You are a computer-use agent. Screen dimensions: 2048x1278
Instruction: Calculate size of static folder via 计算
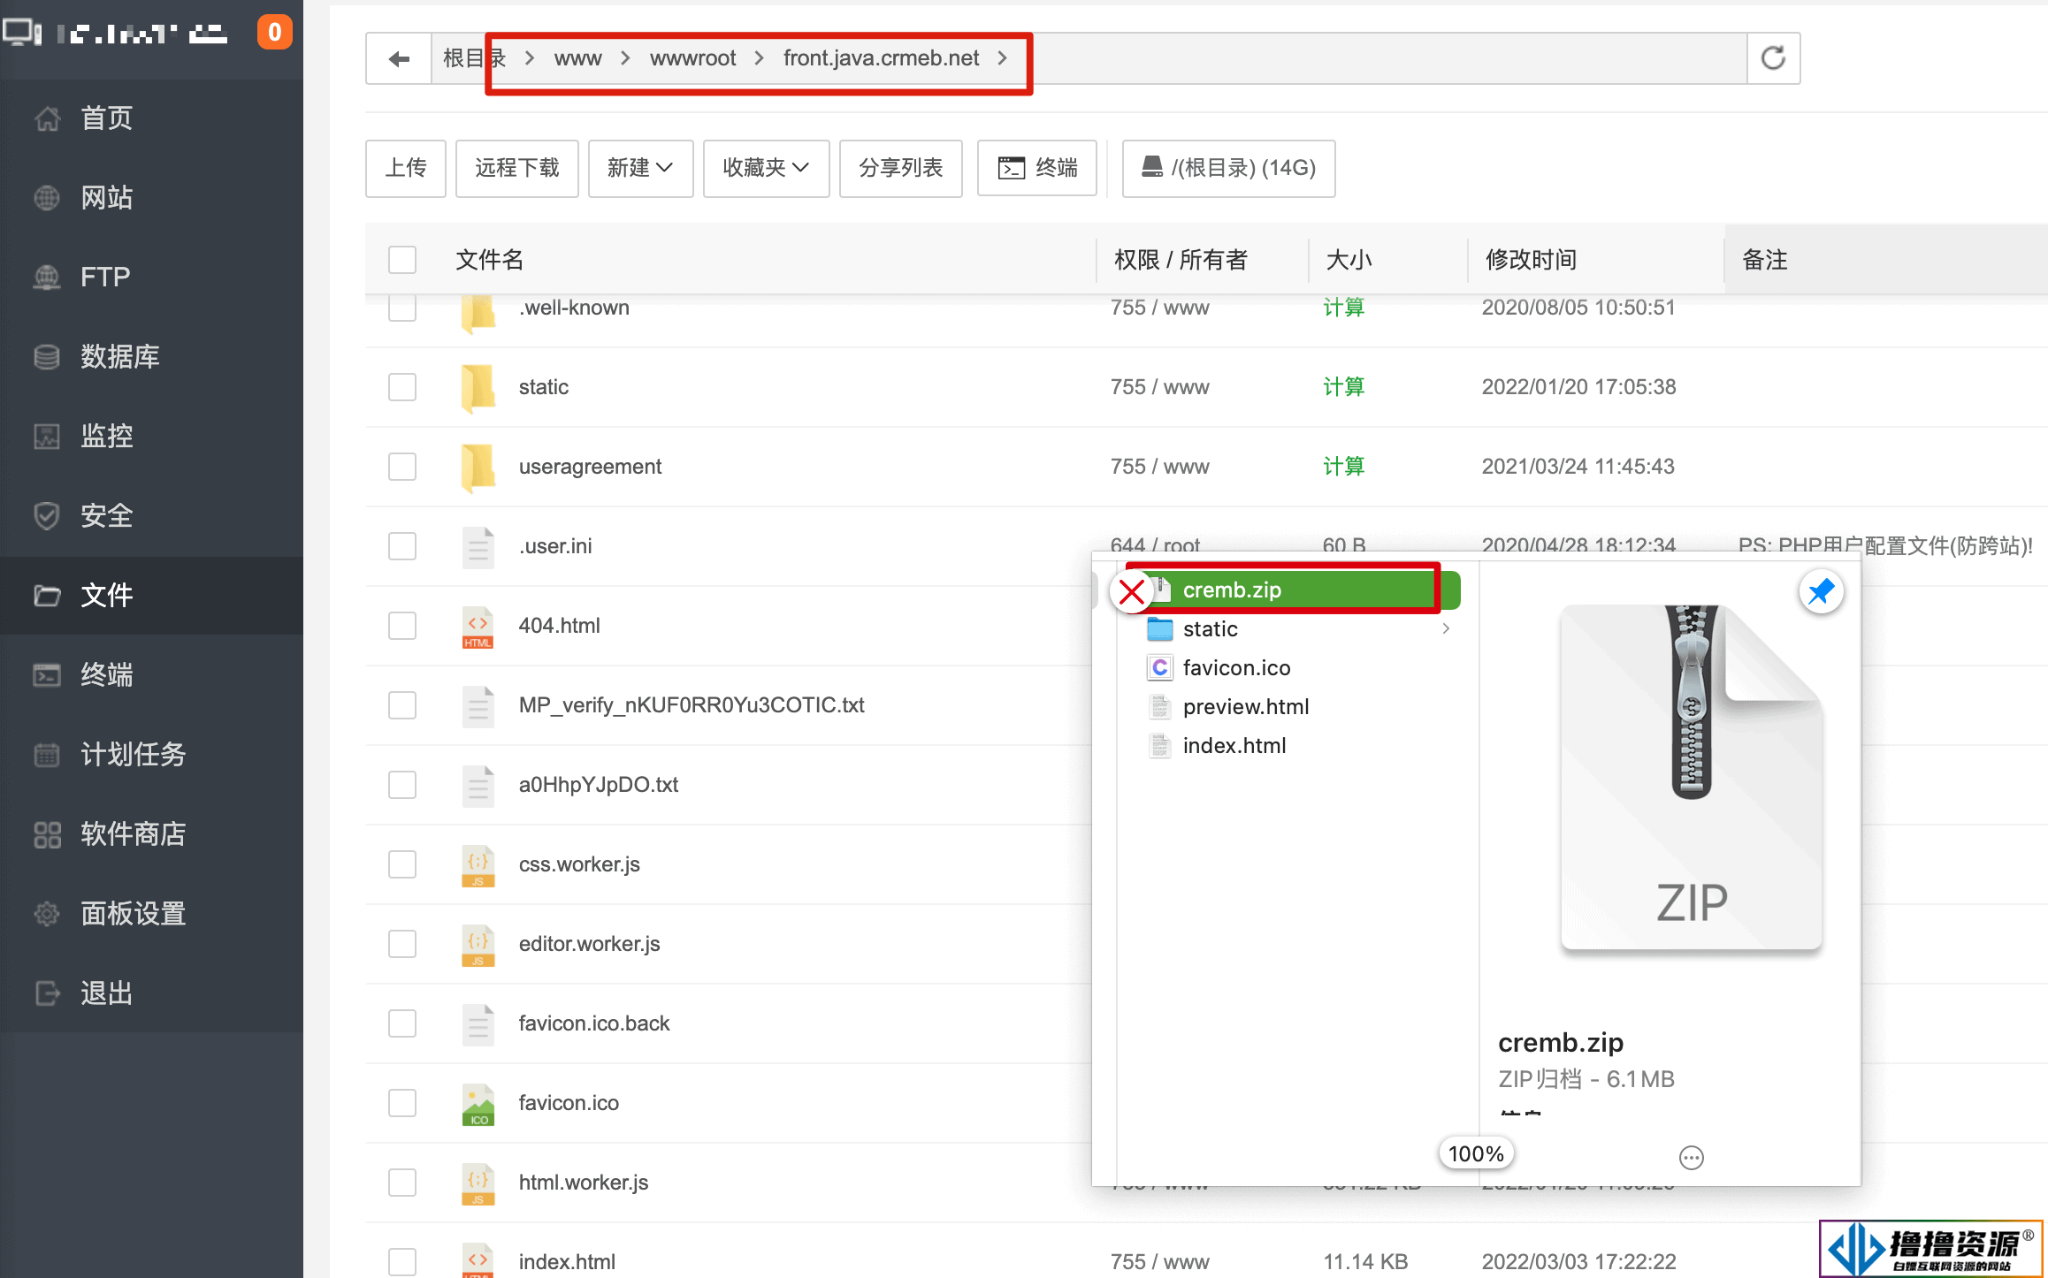(1343, 387)
